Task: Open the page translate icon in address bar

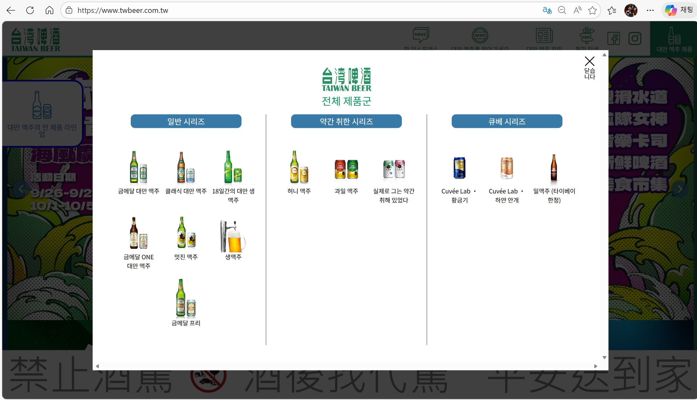Action: pyautogui.click(x=547, y=10)
